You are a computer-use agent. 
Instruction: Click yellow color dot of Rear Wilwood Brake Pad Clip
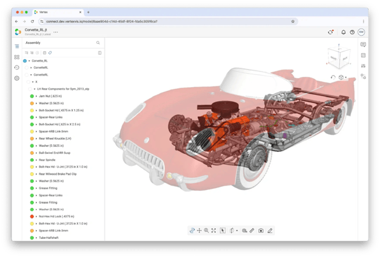pos(32,174)
